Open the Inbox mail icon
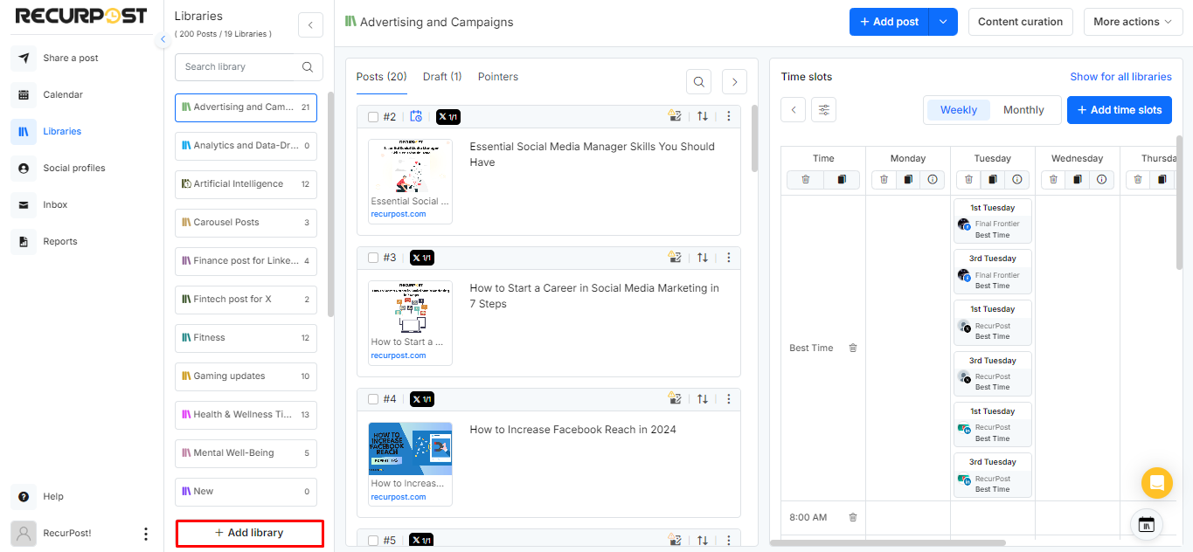The height and width of the screenshot is (552, 1193). [x=24, y=204]
